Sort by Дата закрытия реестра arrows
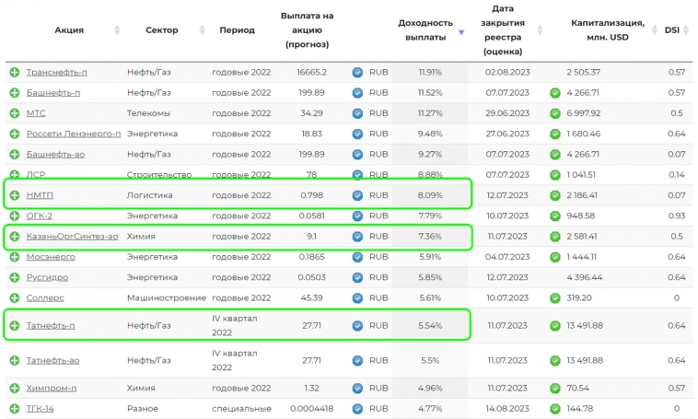 coord(540,29)
